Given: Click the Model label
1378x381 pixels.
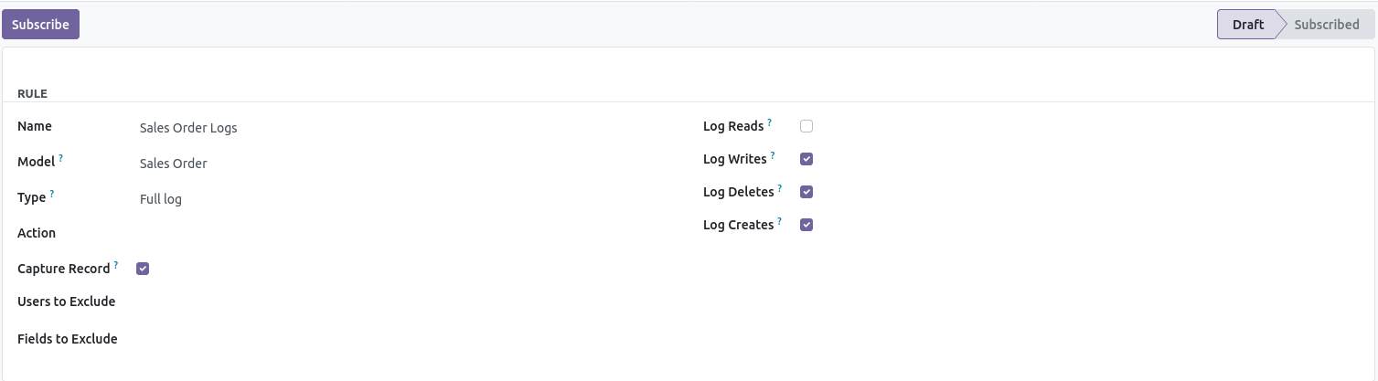Looking at the screenshot, I should tap(37, 162).
